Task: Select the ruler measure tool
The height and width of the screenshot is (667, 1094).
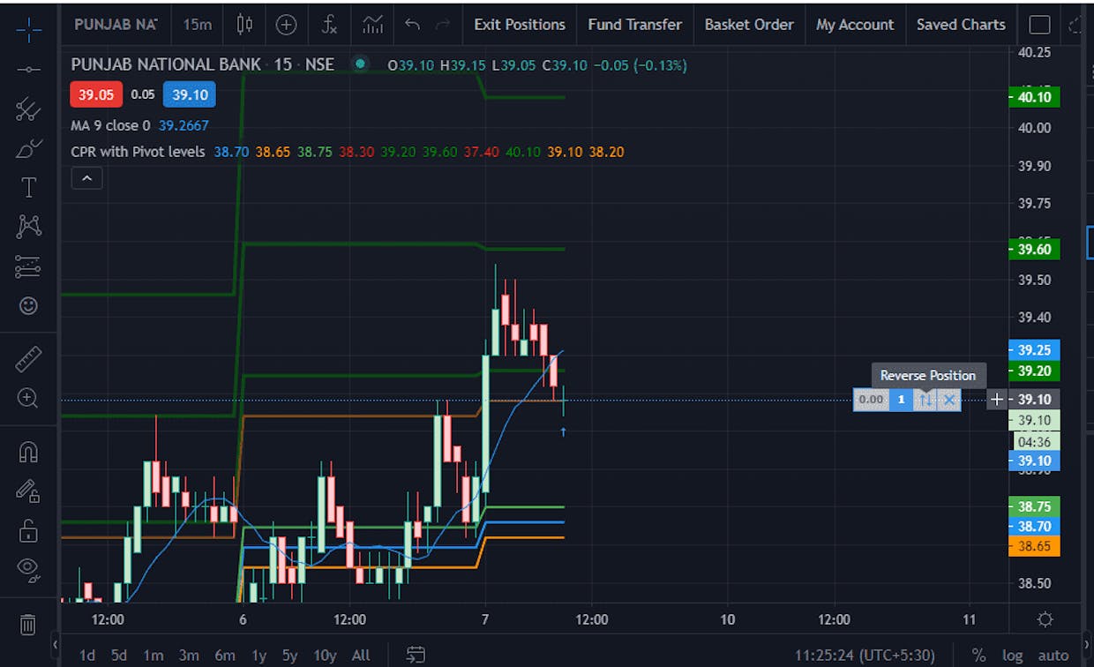Action: coord(28,359)
